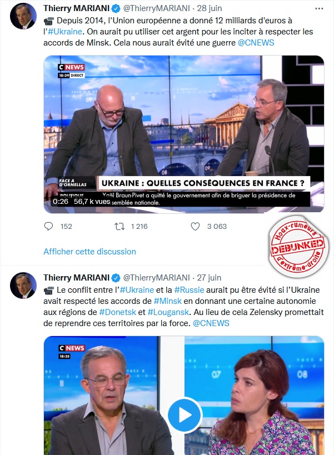Open the #Lougansk hashtag link
This screenshot has height=455, width=334.
[x=168, y=312]
